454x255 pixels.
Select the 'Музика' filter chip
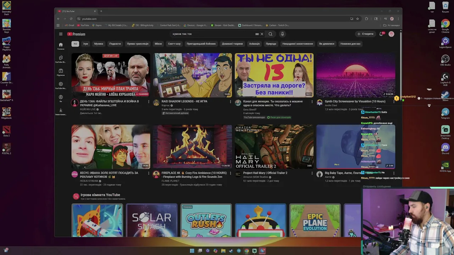click(x=99, y=44)
